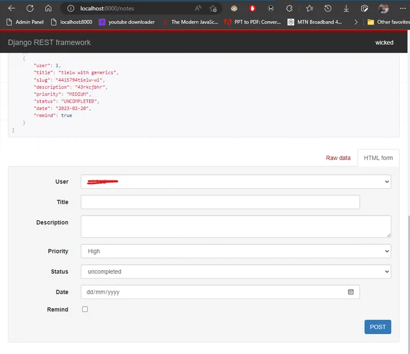Image resolution: width=410 pixels, height=354 pixels.
Task: Open the profile avatar menu
Action: (x=383, y=8)
